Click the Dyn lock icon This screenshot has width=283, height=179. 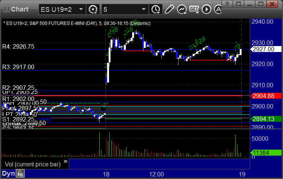[20, 173]
